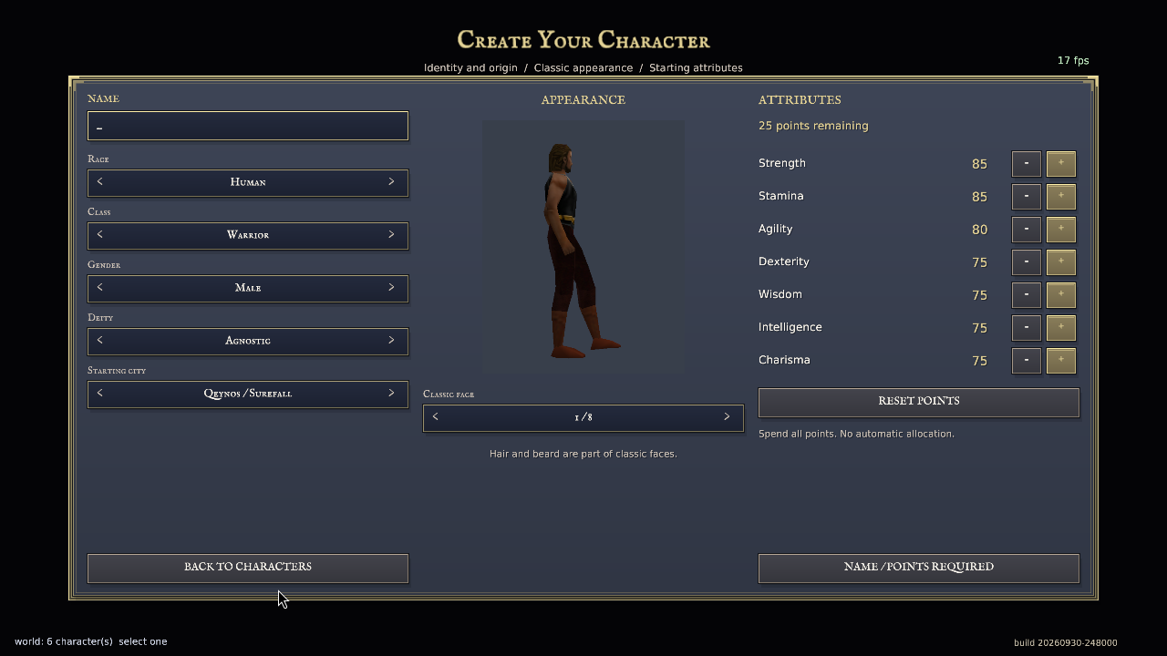1167x656 pixels.
Task: Increase Charisma with its plus button
Action: 1061,361
